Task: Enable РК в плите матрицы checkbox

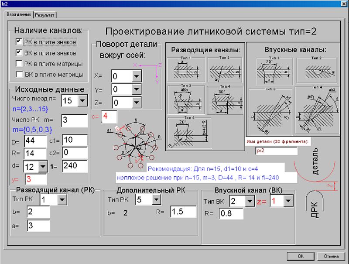Action: [x=19, y=64]
